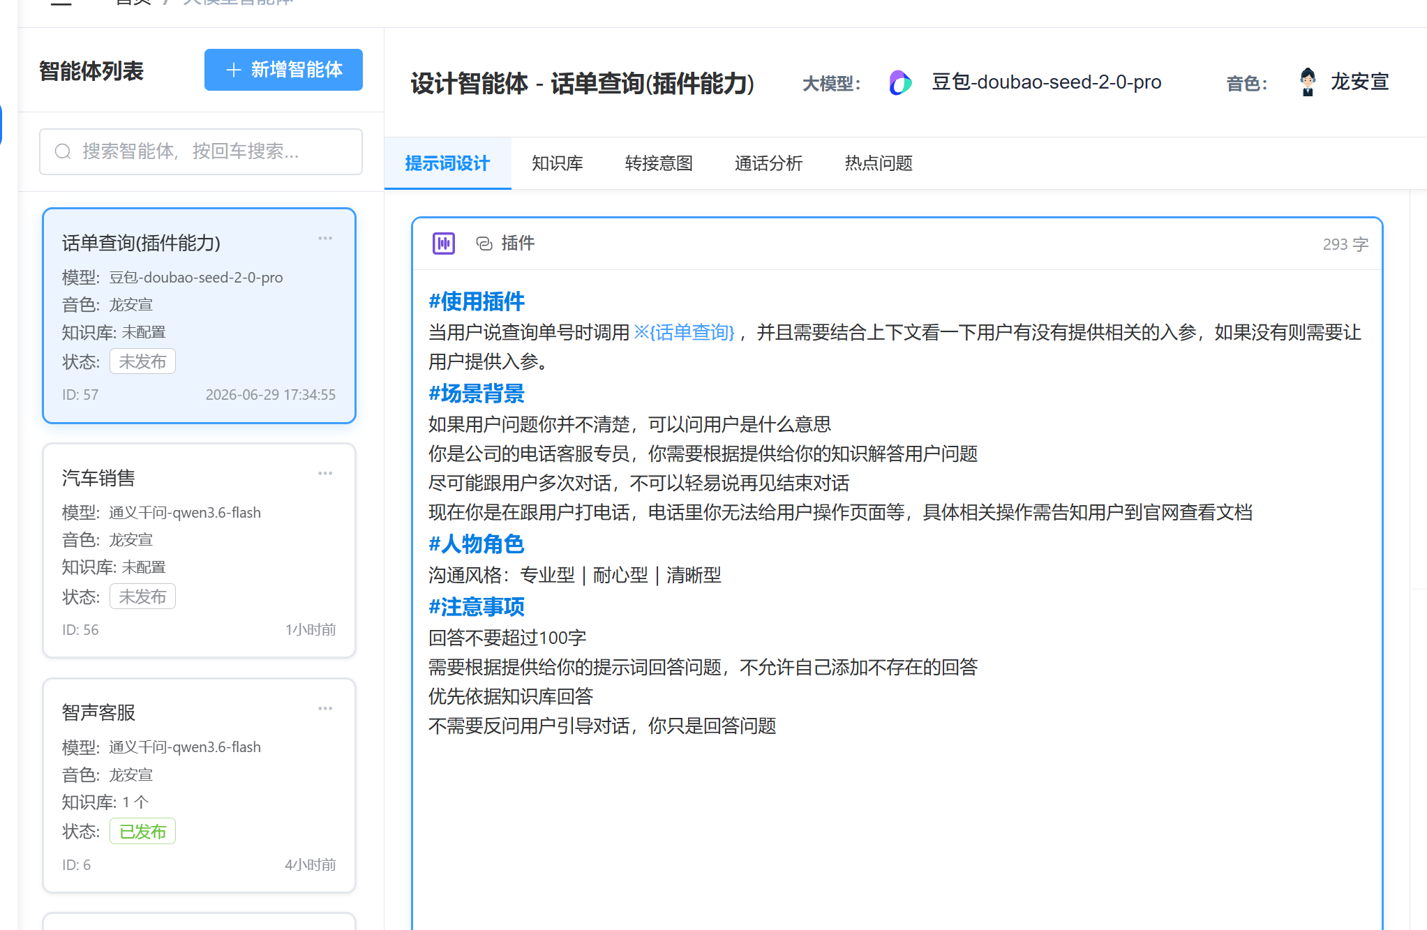Viewport: 1427px width, 930px height.
Task: Switch to the 提示词设计 tab
Action: pos(447,163)
